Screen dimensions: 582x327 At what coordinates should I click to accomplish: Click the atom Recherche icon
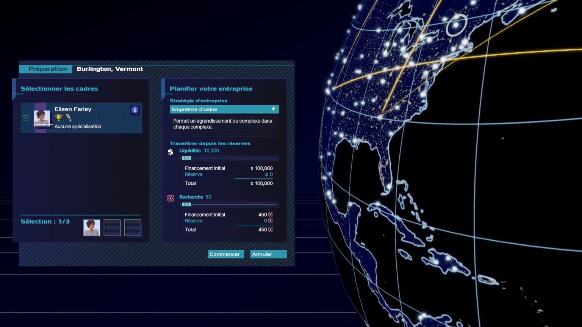point(171,198)
